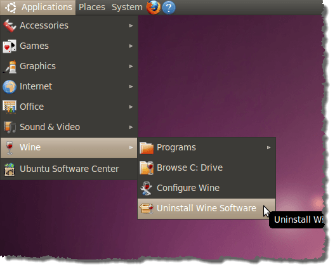
Task: Expand the Sound & Video submenu arrow
Action: point(131,127)
